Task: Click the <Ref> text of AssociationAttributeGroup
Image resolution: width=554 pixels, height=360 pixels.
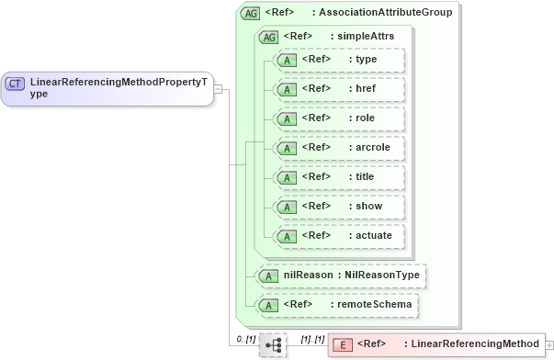Action: (279, 12)
